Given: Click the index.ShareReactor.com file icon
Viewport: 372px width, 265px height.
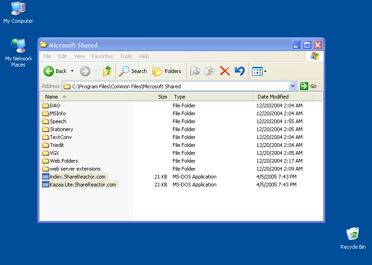Looking at the screenshot, I should pos(45,176).
